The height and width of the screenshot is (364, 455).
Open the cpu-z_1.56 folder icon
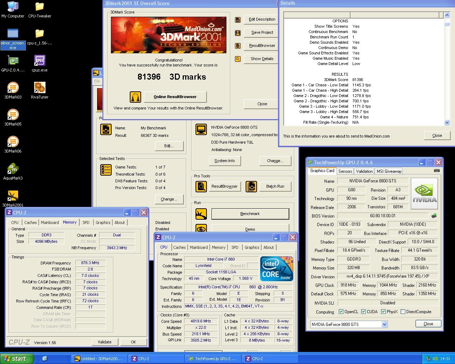coord(39,37)
